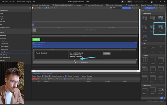Focus the toolbox Search field
The width and height of the screenshot is (167, 105).
coord(154,11)
